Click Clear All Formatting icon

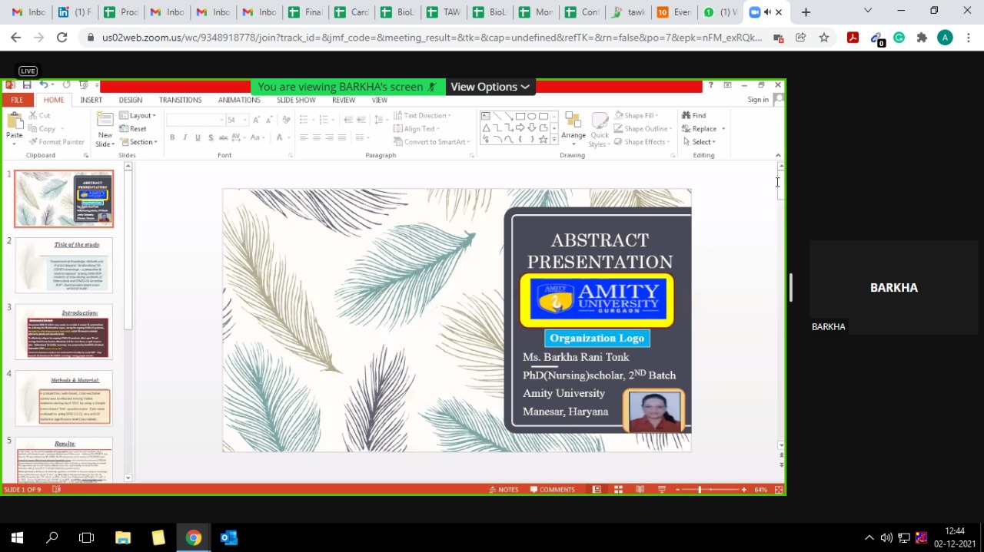pyautogui.click(x=287, y=120)
